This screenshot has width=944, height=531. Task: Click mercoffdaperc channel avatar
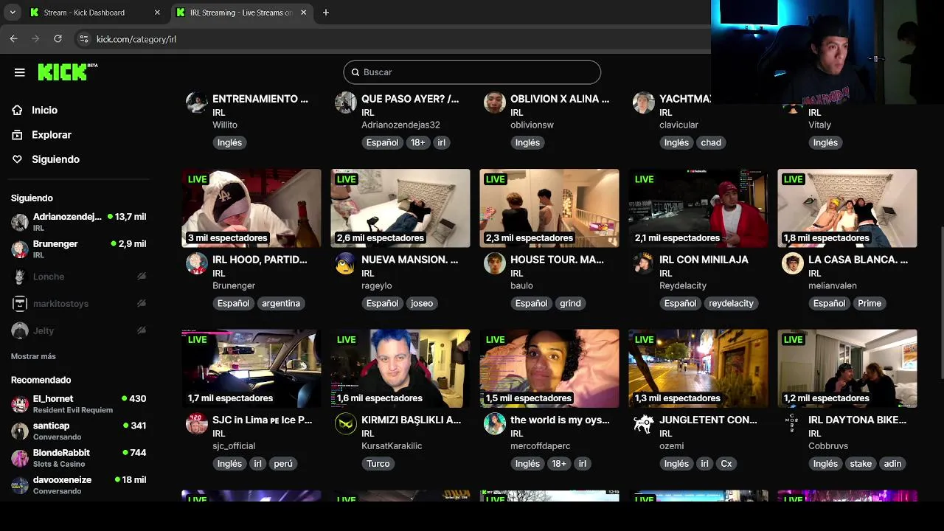coord(495,423)
